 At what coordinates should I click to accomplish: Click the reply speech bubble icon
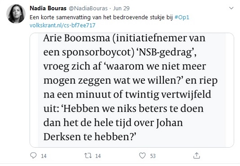(x=33, y=155)
